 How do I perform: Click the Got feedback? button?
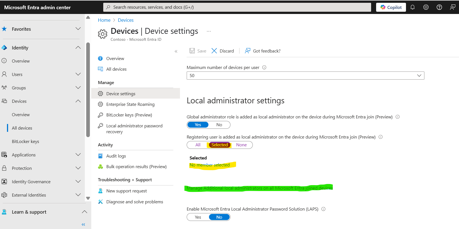263,51
